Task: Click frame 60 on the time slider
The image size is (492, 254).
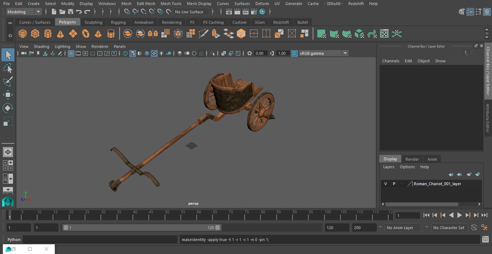Action: coord(199,215)
